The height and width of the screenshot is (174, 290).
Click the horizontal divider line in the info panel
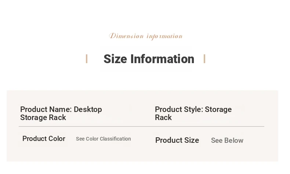(x=141, y=126)
